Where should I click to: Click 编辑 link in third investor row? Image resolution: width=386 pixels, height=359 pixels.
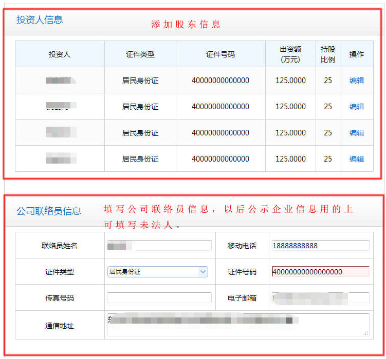tap(356, 133)
